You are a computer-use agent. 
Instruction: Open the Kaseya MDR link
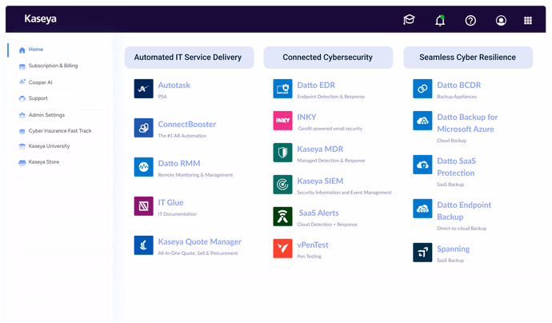(x=320, y=150)
